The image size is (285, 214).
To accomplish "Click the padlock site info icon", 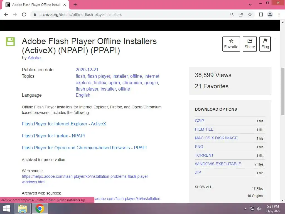I will (x=35, y=14).
